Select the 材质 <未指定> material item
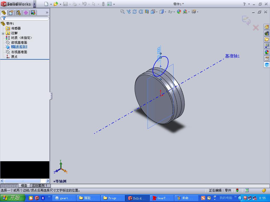The image size is (270, 202). coord(22,38)
